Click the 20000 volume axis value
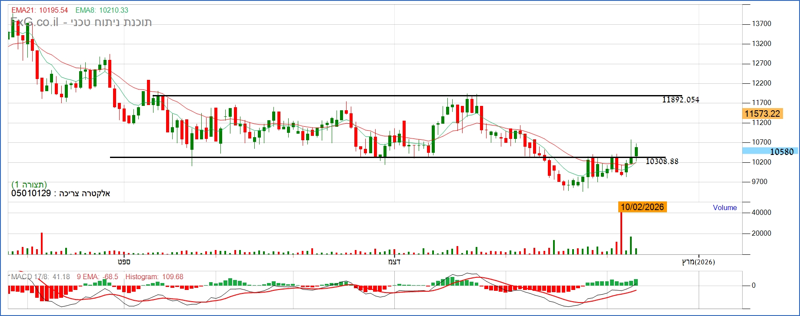This screenshot has height=316, width=800. tap(762, 233)
